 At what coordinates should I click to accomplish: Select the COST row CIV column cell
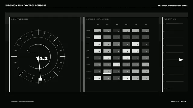coord(145,58)
